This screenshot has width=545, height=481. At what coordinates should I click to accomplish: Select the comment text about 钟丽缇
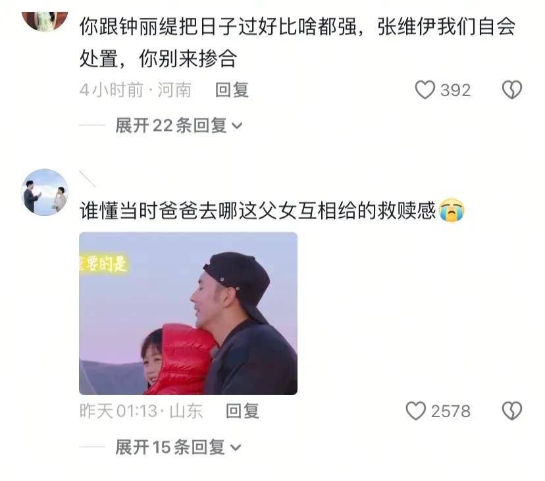(x=297, y=42)
